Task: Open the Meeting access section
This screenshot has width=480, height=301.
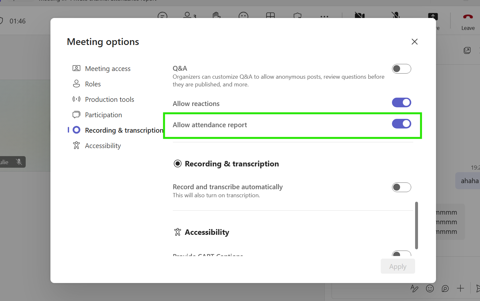Action: 102,68
